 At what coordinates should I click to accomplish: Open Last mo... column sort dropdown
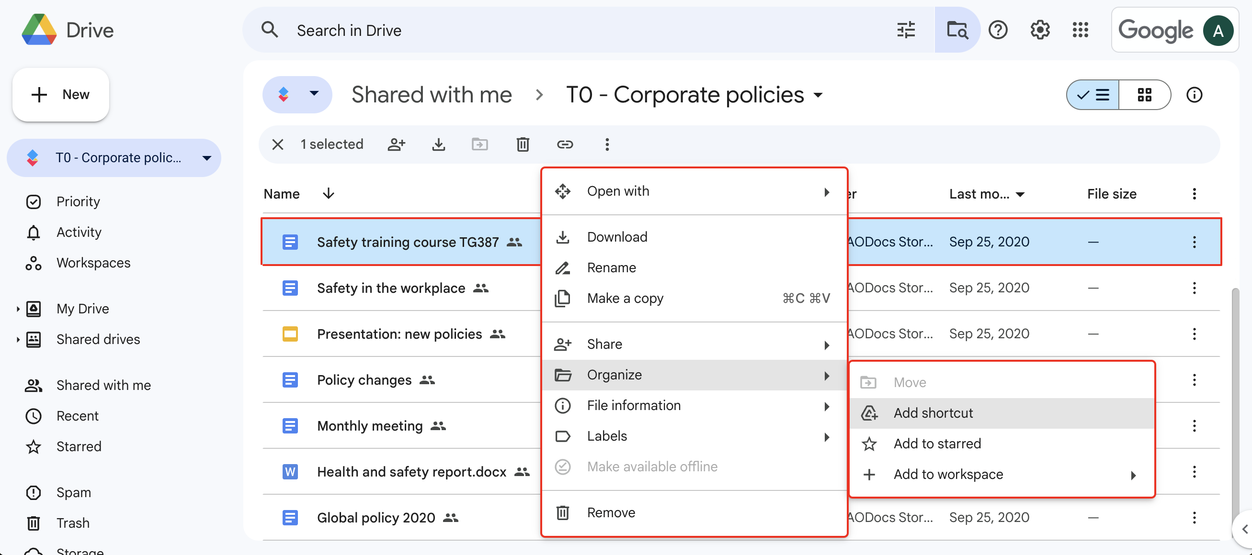(1021, 194)
